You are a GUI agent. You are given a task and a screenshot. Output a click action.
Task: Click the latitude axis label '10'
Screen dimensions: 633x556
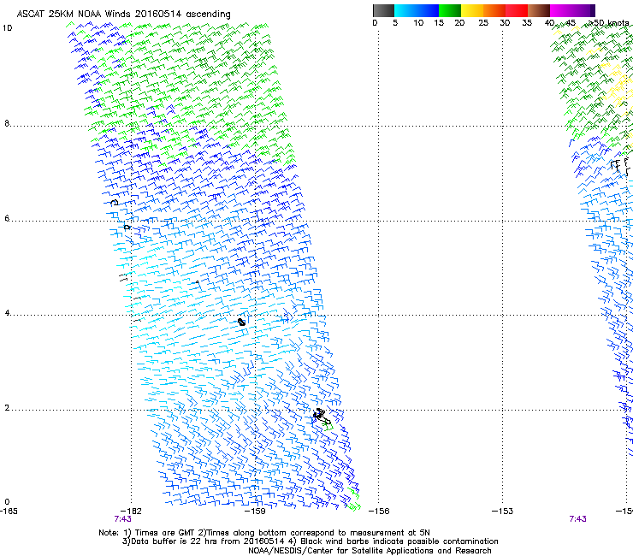[7, 28]
